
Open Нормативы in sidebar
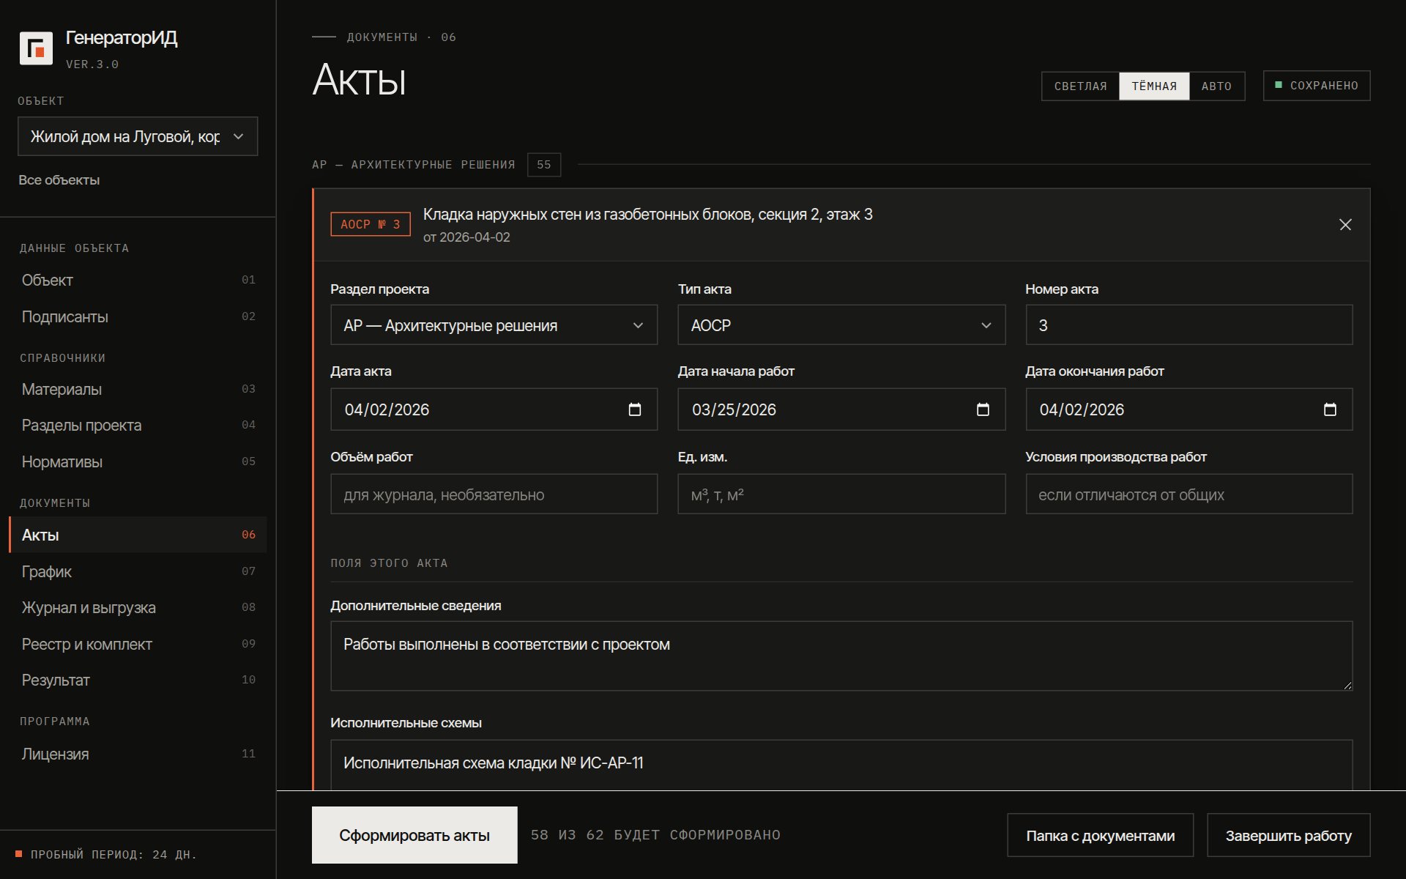pyautogui.click(x=138, y=461)
